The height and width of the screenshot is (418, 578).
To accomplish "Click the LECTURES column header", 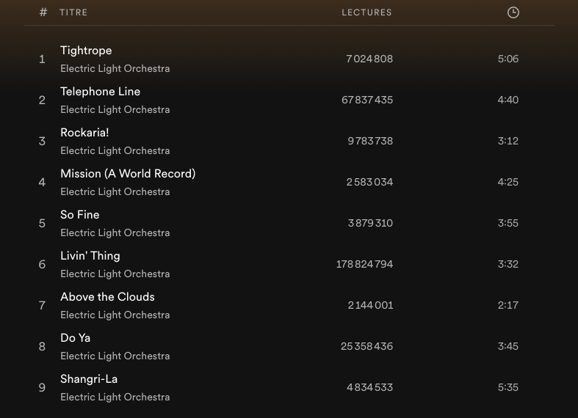I will (x=366, y=12).
